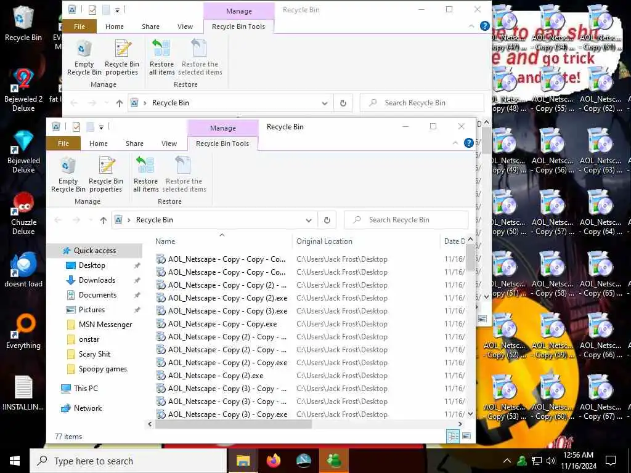Screen dimensions: 631x473
Task: Launch Firefox from the taskbar
Action: (273, 461)
